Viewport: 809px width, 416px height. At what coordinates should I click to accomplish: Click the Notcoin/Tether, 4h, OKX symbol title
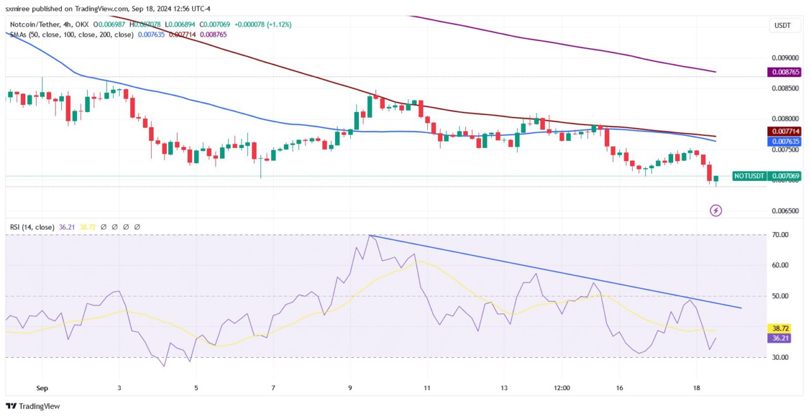(x=47, y=25)
